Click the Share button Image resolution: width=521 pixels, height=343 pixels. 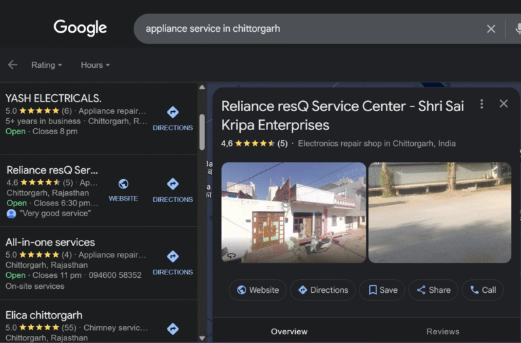pyautogui.click(x=433, y=290)
